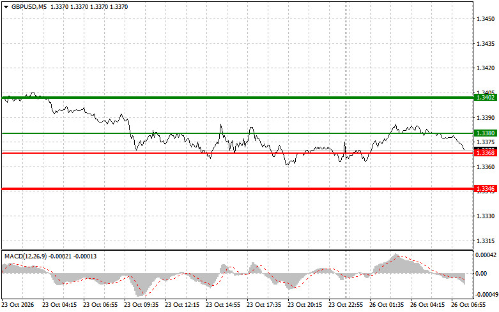Open the chart dropdown arrow beside GBPUSD,M5

click(x=6, y=6)
